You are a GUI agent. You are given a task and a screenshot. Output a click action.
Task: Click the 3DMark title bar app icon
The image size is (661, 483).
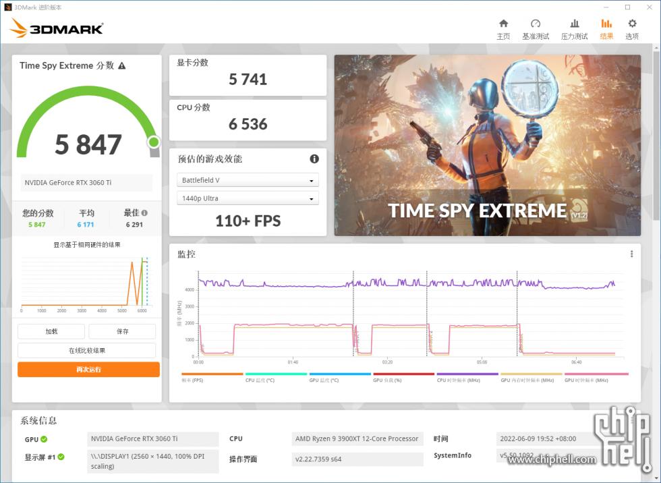click(x=7, y=7)
